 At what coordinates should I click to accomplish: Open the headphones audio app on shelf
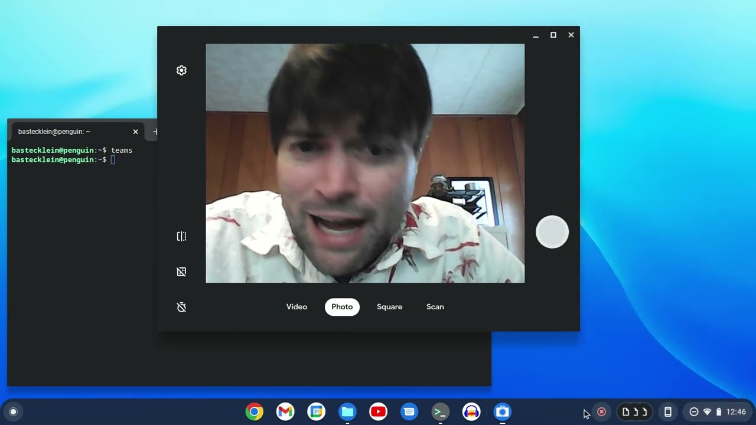tap(471, 412)
